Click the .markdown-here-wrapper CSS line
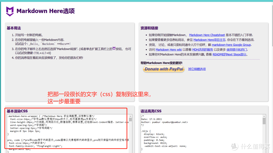The height and width of the screenshot is (153, 273). pyautogui.click(x=51, y=116)
